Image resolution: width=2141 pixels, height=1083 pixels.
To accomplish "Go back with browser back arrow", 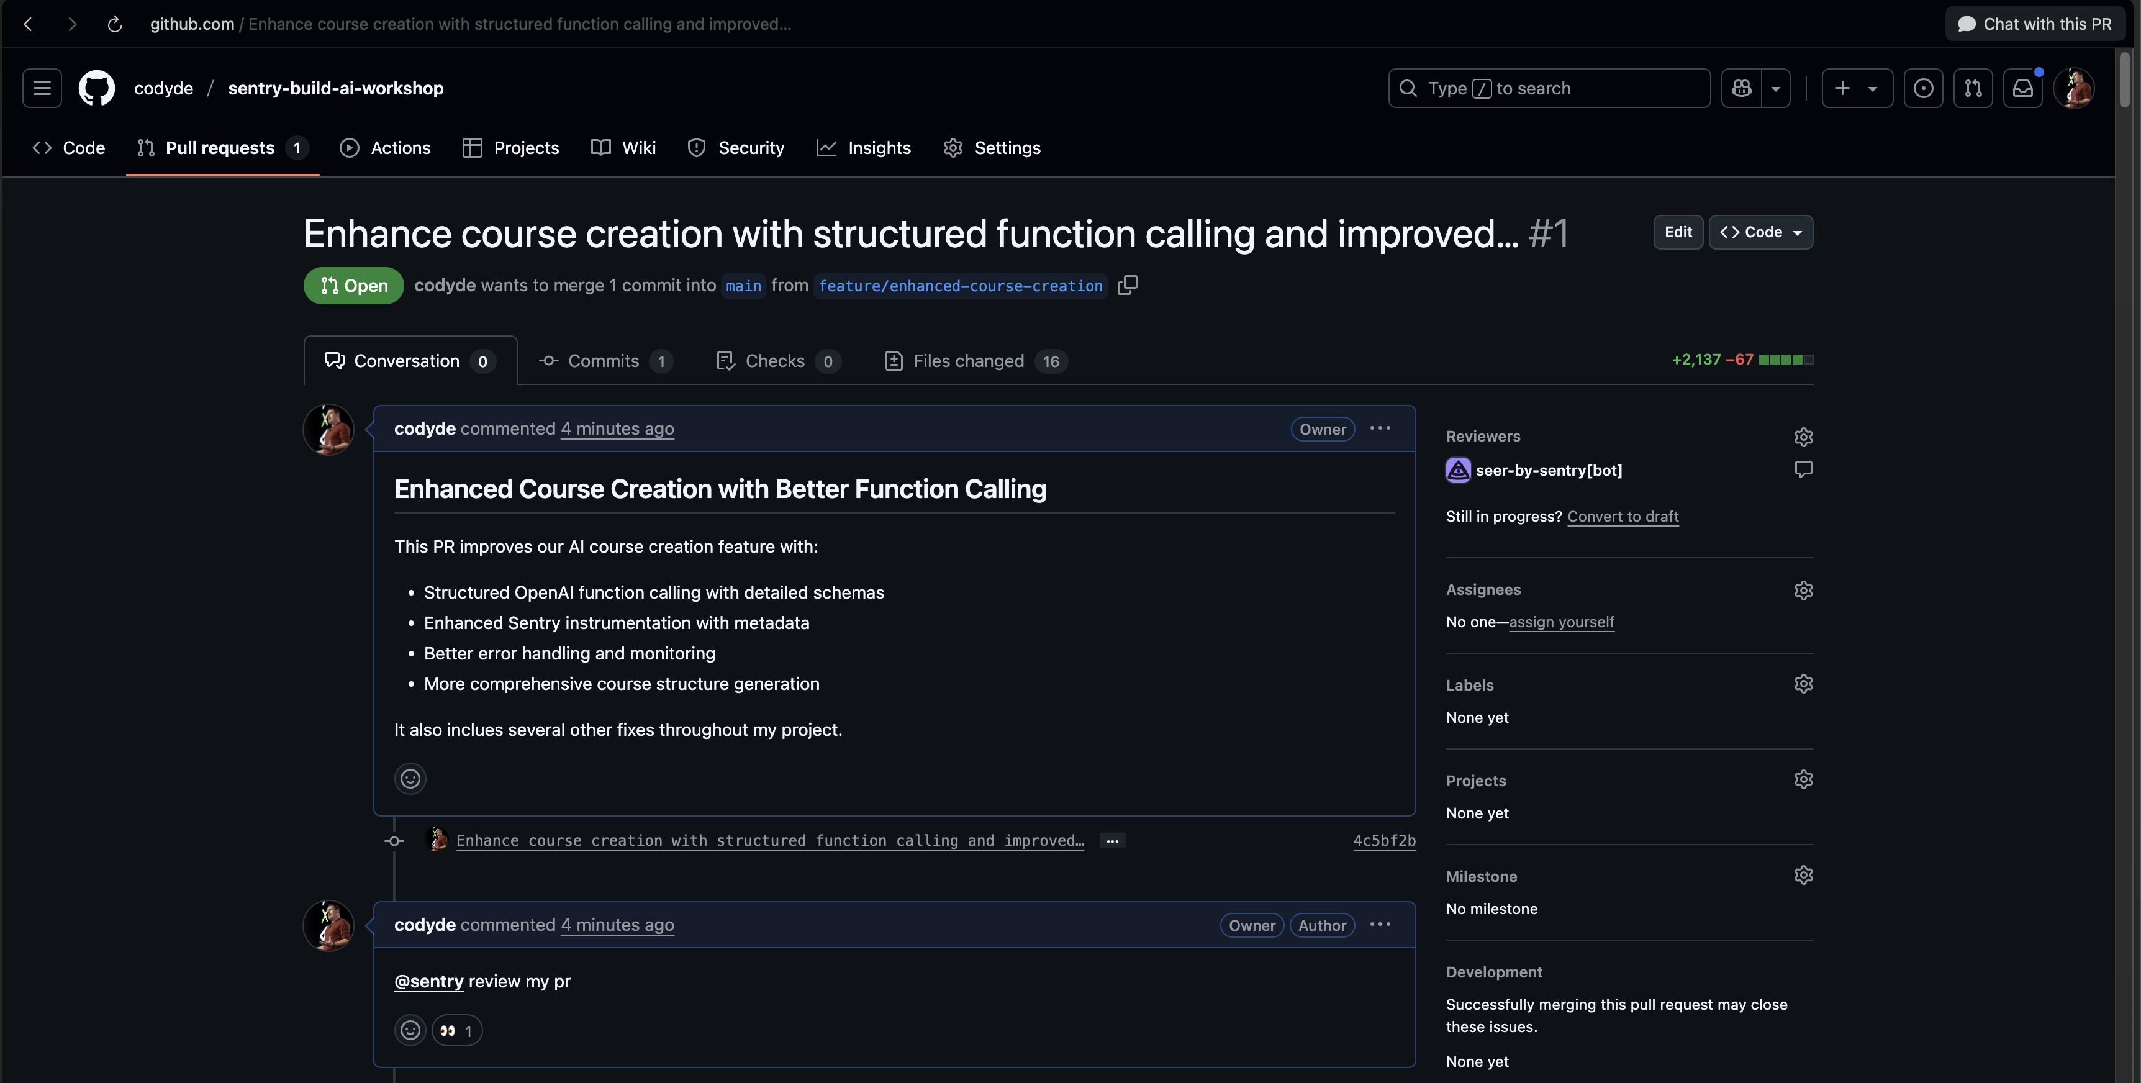I will (x=29, y=24).
